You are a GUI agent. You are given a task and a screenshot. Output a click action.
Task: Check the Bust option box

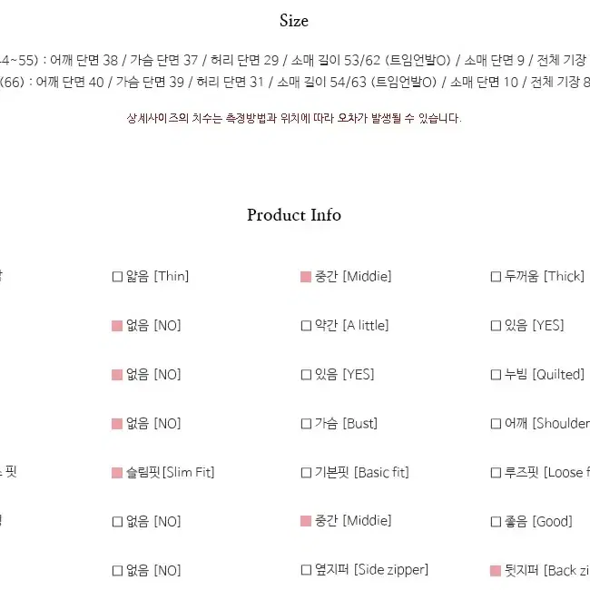(306, 424)
